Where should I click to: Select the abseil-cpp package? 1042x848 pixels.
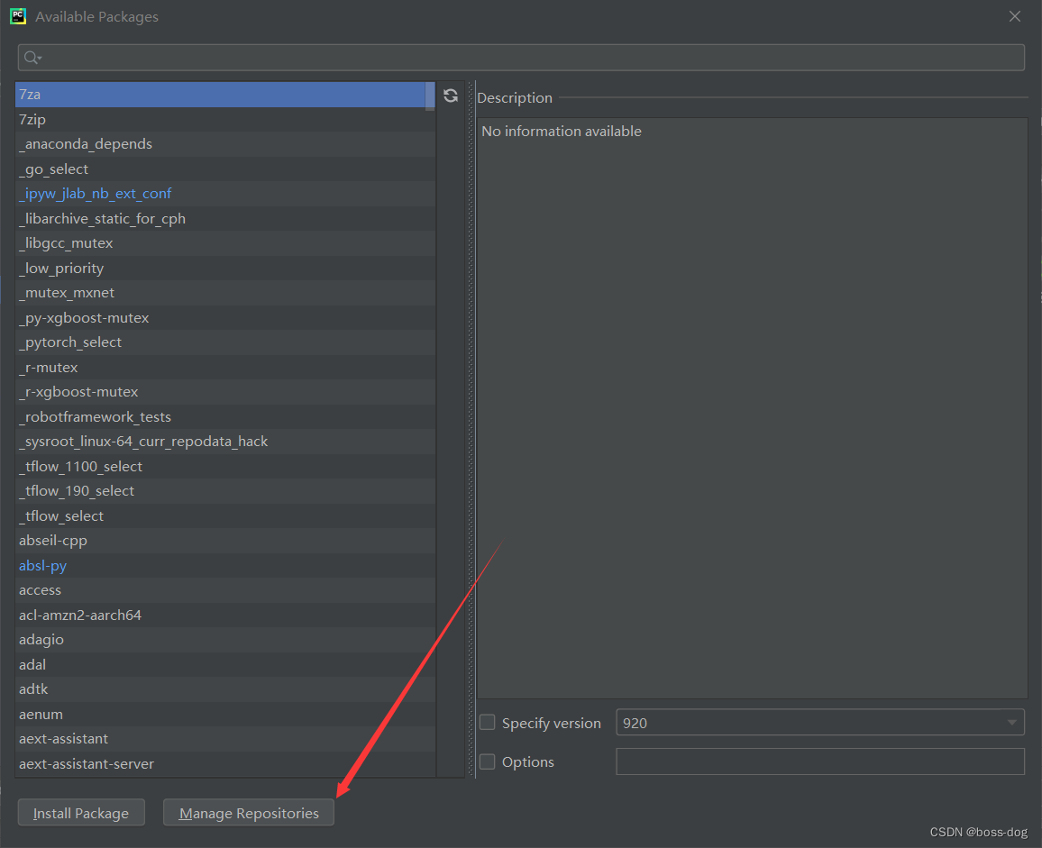tap(53, 540)
